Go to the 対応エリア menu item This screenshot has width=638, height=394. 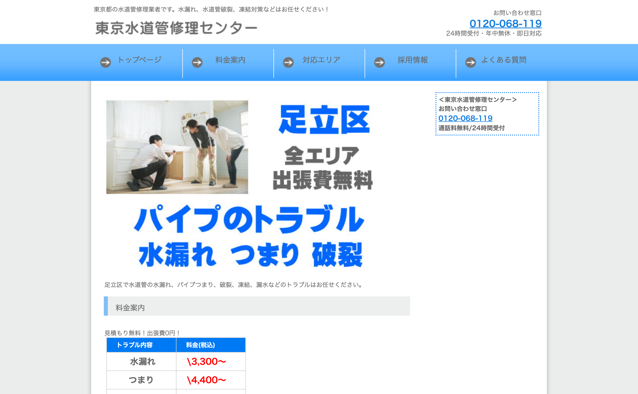pos(321,60)
